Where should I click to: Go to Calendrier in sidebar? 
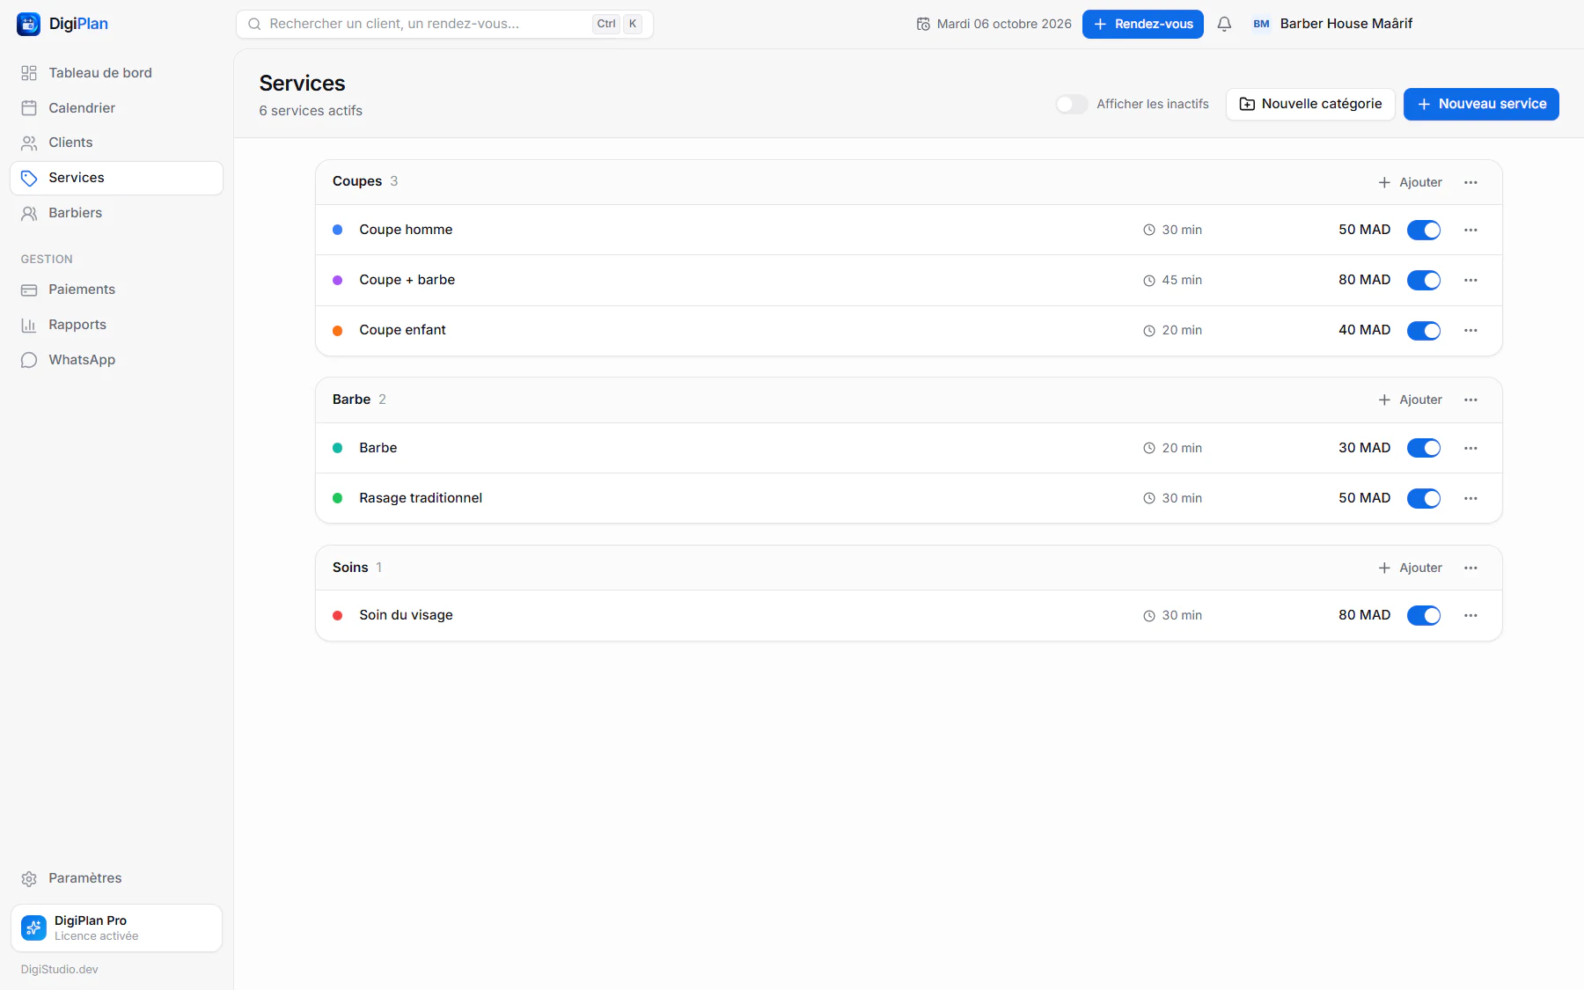[116, 108]
